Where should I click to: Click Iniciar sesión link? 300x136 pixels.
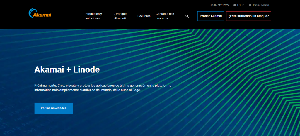tap(261, 5)
